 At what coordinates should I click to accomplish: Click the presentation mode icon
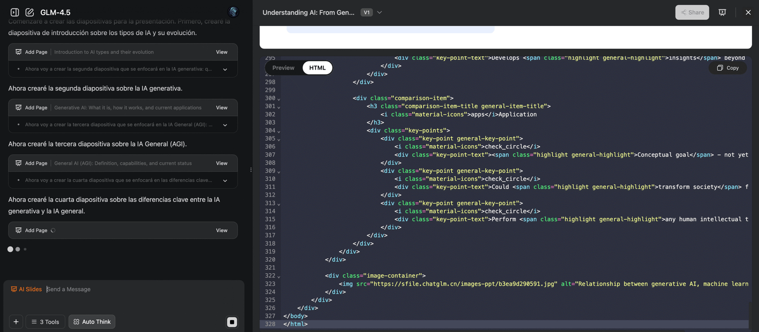722,12
